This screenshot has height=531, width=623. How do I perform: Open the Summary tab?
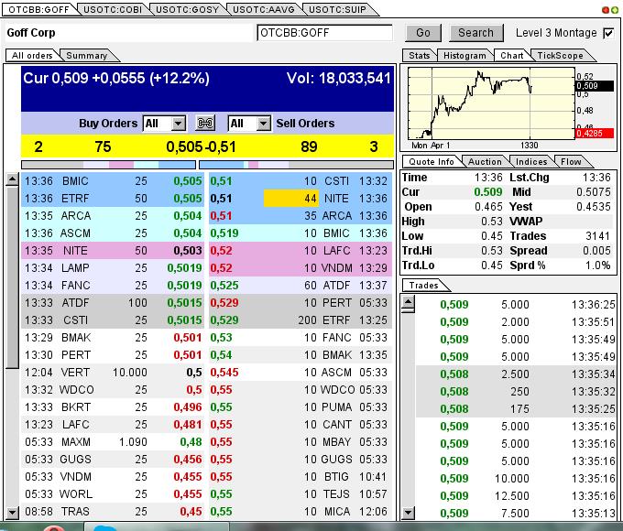(87, 56)
